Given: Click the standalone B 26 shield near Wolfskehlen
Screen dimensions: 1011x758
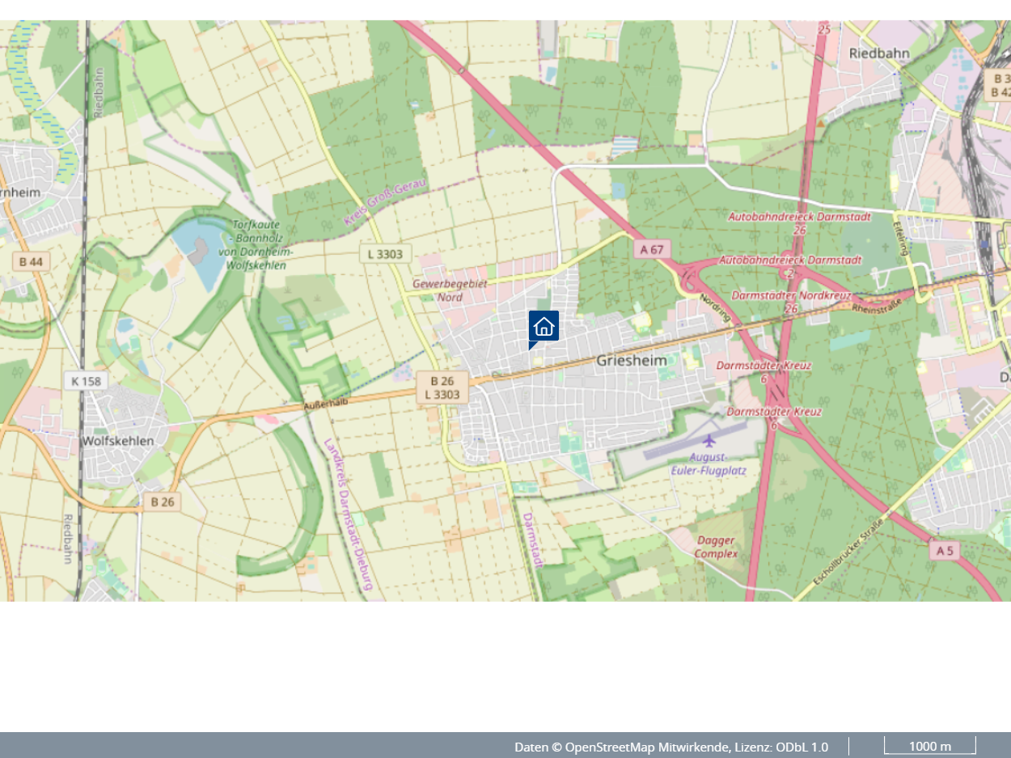Looking at the screenshot, I should point(163,502).
